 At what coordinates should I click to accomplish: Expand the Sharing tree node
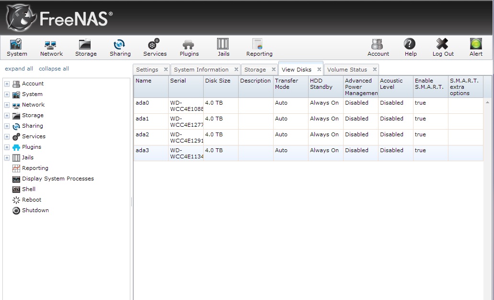(x=7, y=126)
